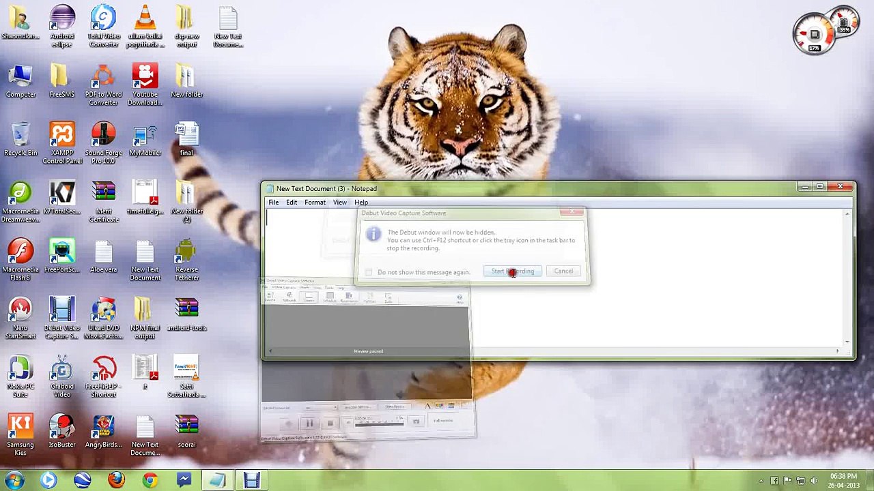Screen dimensions: 874x491
Task: Open Notepad File menu
Action: coord(273,203)
